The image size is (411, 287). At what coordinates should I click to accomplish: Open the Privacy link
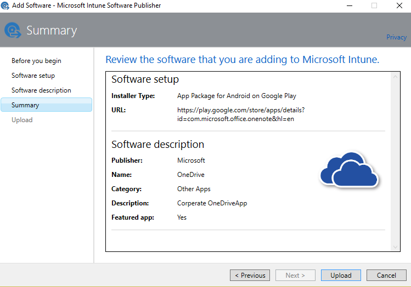pos(396,37)
